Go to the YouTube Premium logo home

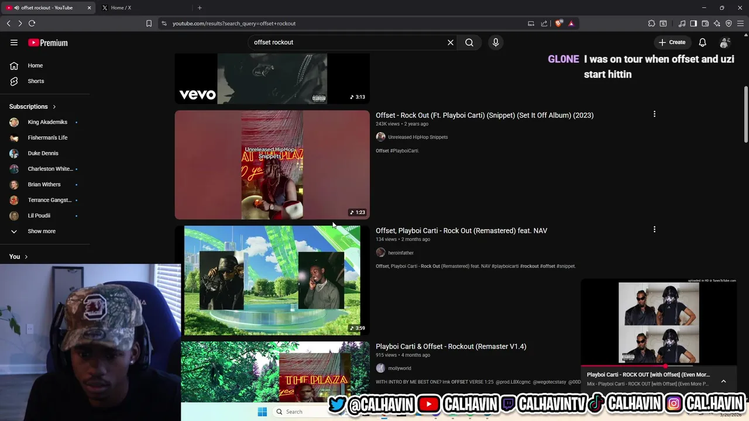[48, 43]
